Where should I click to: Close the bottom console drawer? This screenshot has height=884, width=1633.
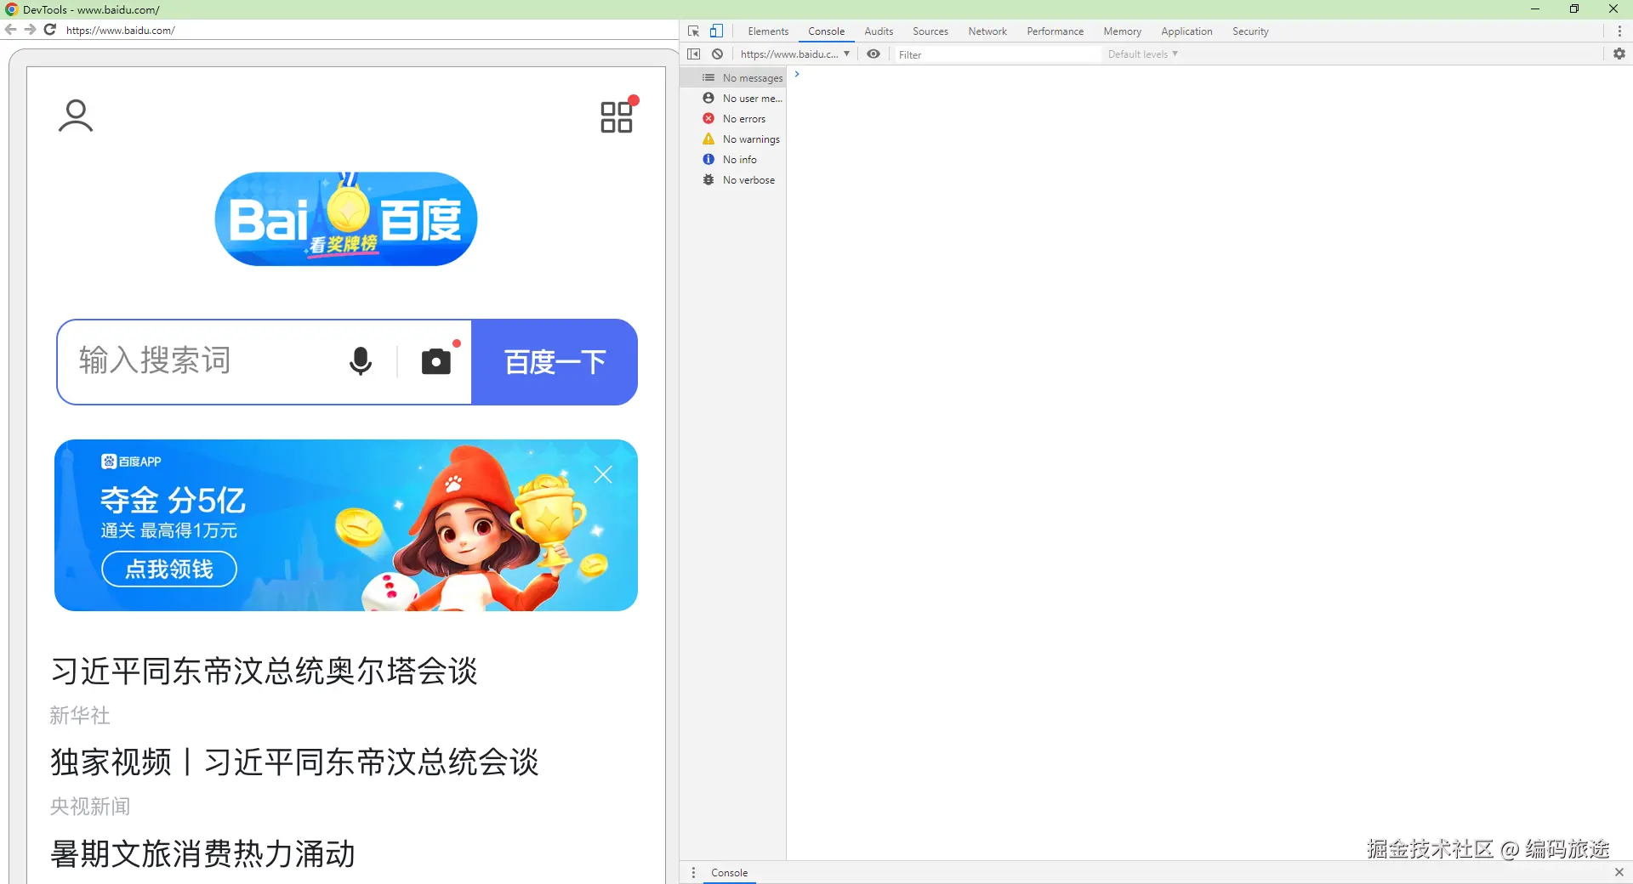[1619, 873]
